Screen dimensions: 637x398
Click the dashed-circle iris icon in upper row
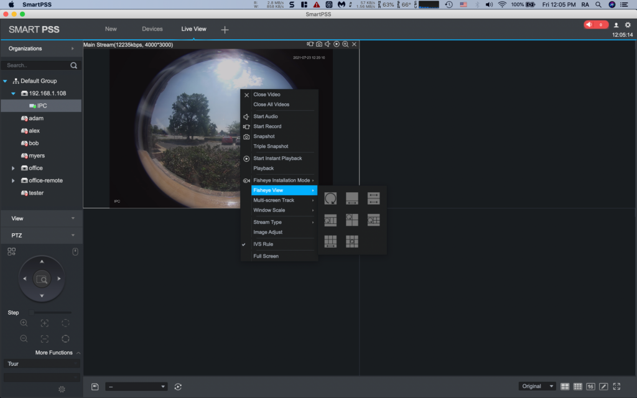[x=65, y=323]
